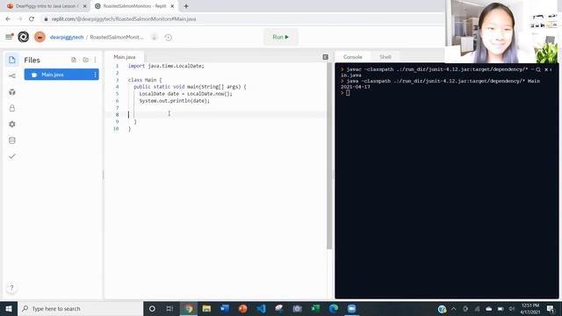562x316 pixels.
Task: Open Word from the taskbar
Action: [x=225, y=308]
